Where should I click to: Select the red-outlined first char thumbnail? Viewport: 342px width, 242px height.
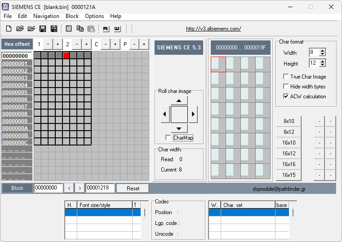[x=218, y=64]
